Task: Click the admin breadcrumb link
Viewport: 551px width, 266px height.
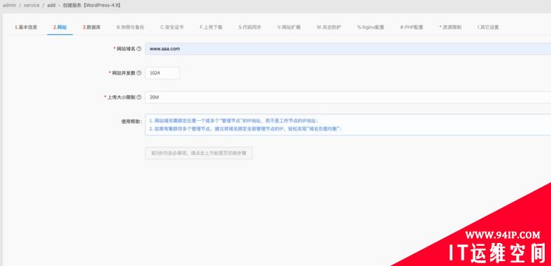Action: click(x=10, y=6)
